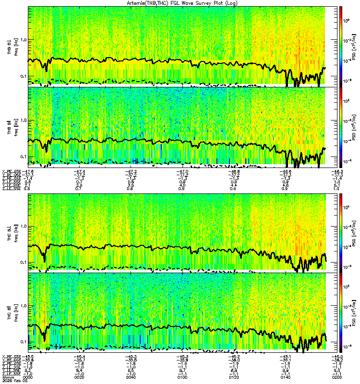Image resolution: width=360 pixels, height=384 pixels.
Task: Click the '-45.0' X_RE_GSE value
Action: (337, 357)
